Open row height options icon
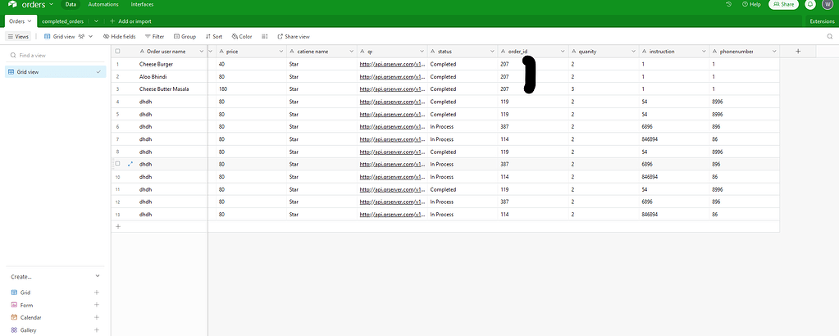The height and width of the screenshot is (336, 839). click(264, 36)
